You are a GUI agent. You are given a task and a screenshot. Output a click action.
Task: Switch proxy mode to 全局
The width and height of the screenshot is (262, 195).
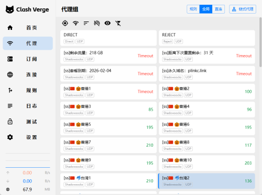tap(206, 9)
